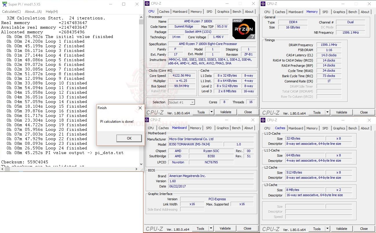The height and width of the screenshot is (233, 376).
Task: Open Tools dropdown arrow in memory Timings window
Action: tap(328, 112)
